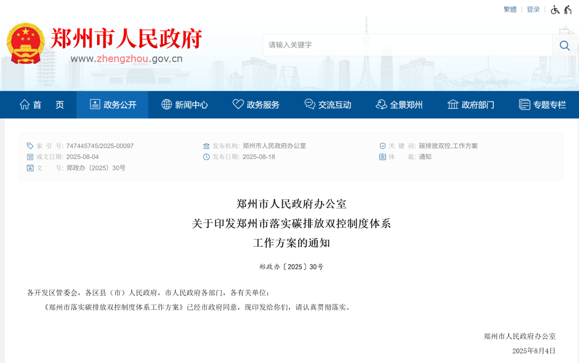Focus the 请输入关键字 search field
Viewport: 579px width, 363px height.
point(407,45)
